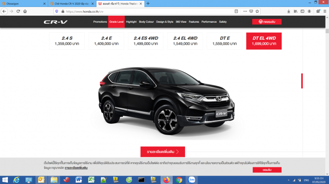
Task: Click the CR-V logo in header
Action: click(56, 22)
